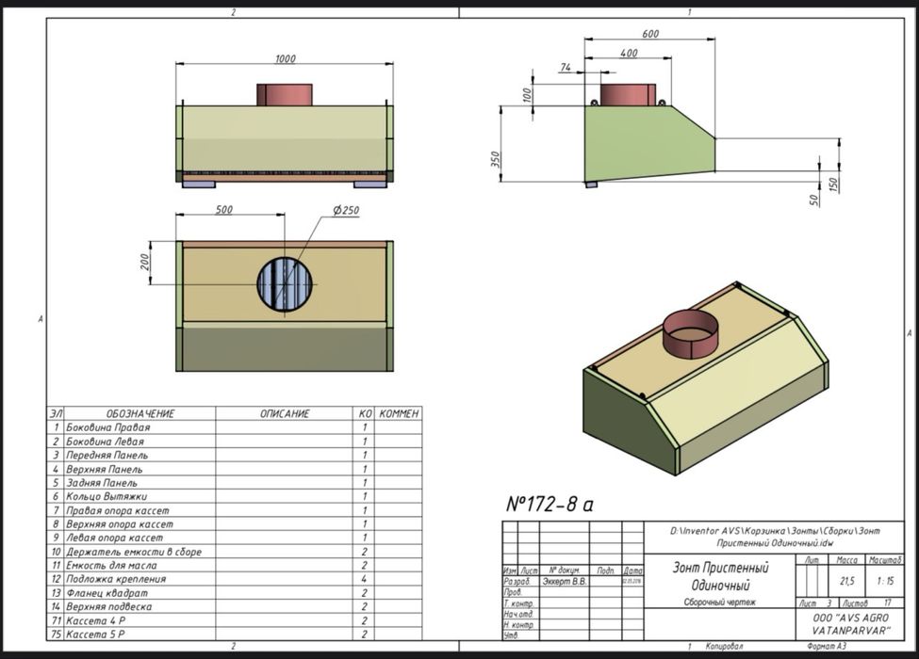Screen dimensions: 919x659
Task: Click the Верхняя Панель entry
Action: (x=235, y=469)
